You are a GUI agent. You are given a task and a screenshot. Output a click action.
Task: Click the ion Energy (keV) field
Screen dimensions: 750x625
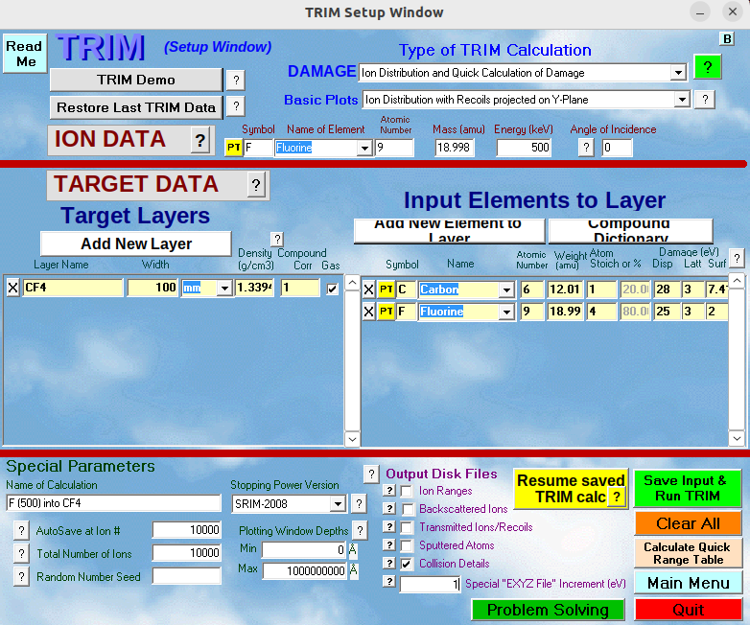click(x=524, y=148)
